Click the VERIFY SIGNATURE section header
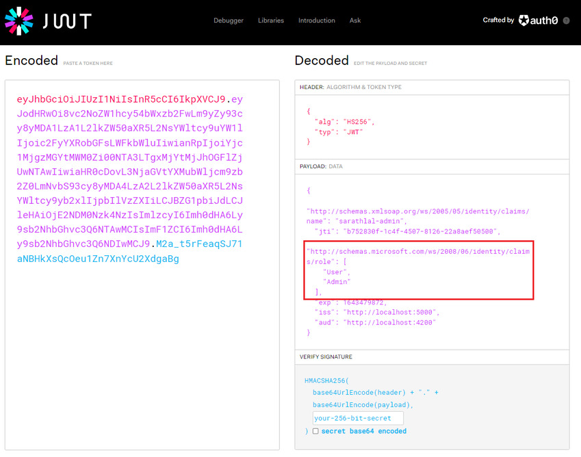The image size is (581, 457). pyautogui.click(x=328, y=356)
